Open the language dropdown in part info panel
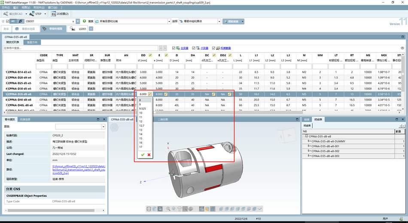This screenshot has width=408, height=223. pos(104,127)
